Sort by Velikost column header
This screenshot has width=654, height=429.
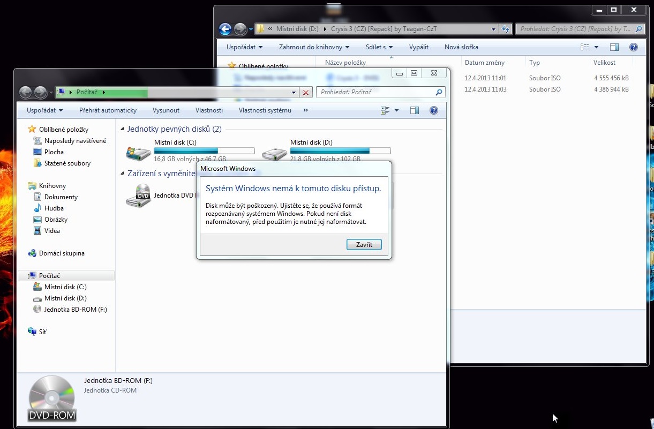point(604,63)
